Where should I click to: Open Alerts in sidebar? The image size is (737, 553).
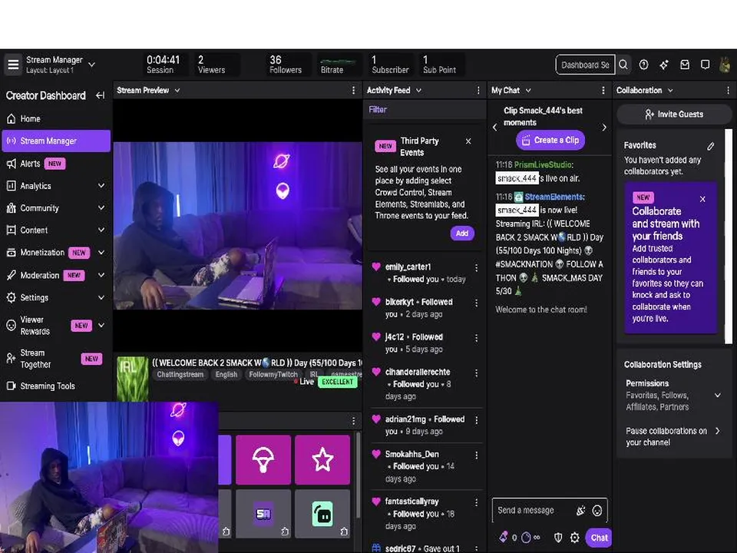(x=56, y=164)
